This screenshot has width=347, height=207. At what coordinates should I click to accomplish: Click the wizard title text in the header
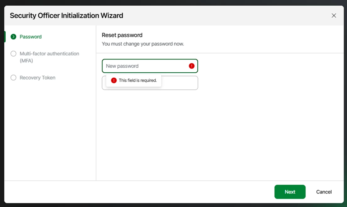pos(66,16)
